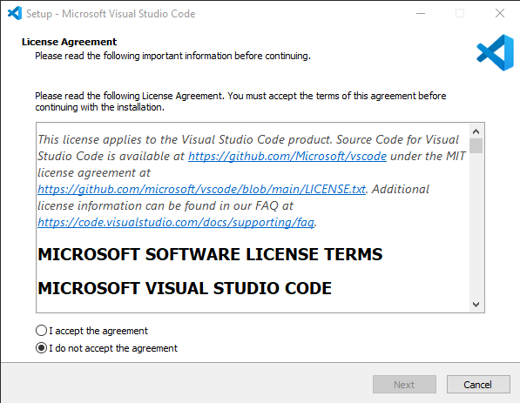Click the license scrollbar up arrow
Viewport: 520px width, 403px height.
coord(476,131)
